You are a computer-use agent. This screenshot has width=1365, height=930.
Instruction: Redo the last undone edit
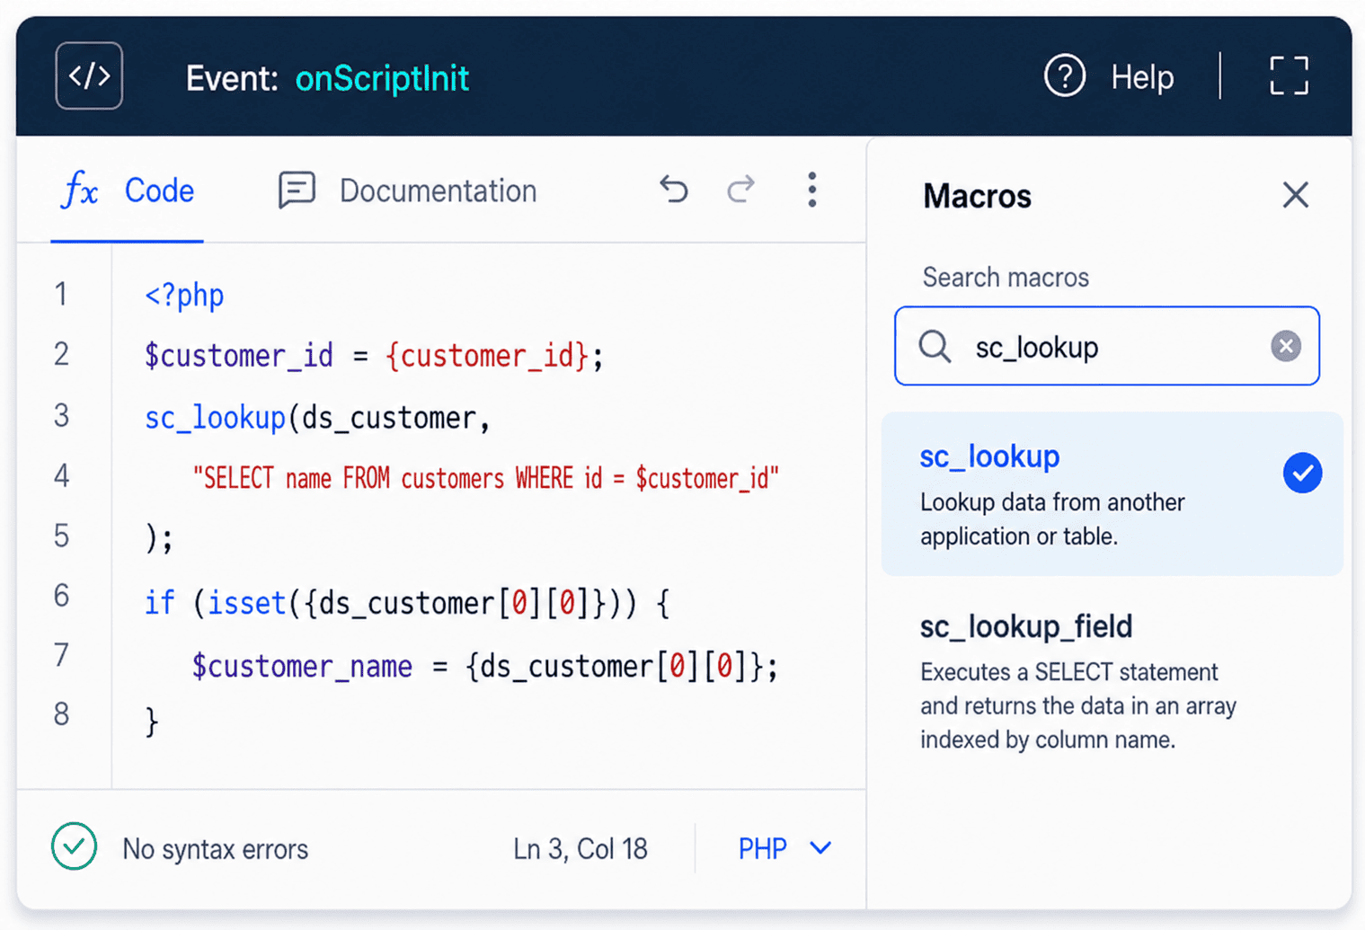741,190
